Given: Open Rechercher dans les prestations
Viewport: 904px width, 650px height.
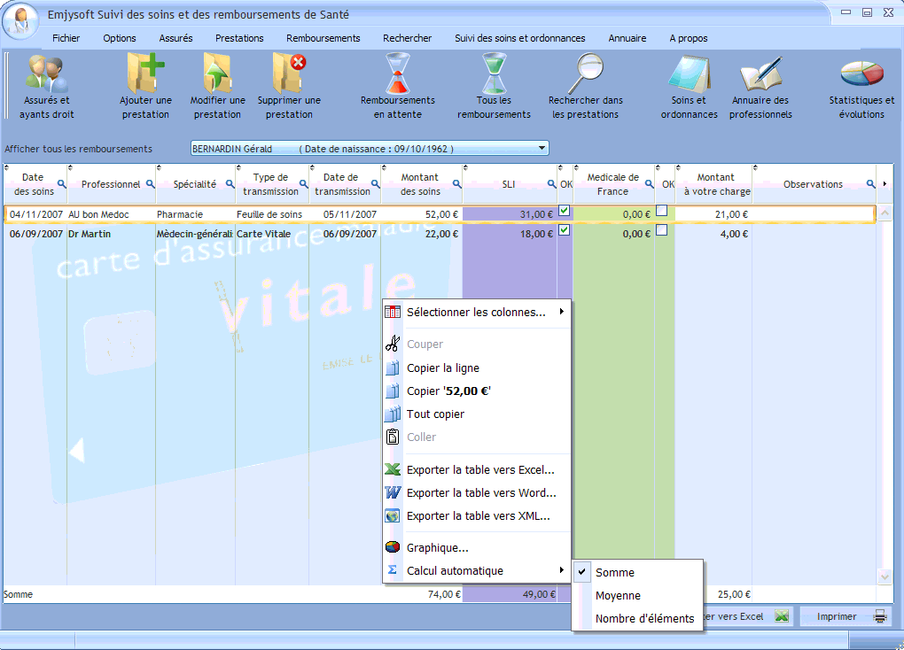Looking at the screenshot, I should click(x=585, y=87).
